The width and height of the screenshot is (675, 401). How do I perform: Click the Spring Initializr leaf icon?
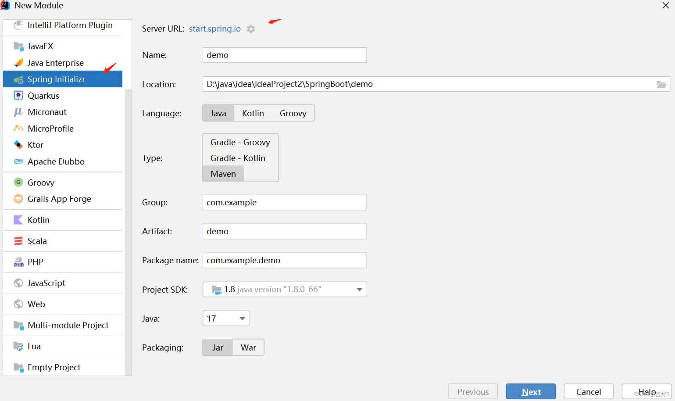coord(18,79)
